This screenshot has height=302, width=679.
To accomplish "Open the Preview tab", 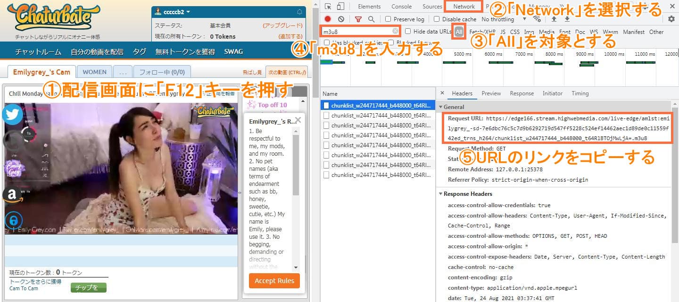I will 491,93.
